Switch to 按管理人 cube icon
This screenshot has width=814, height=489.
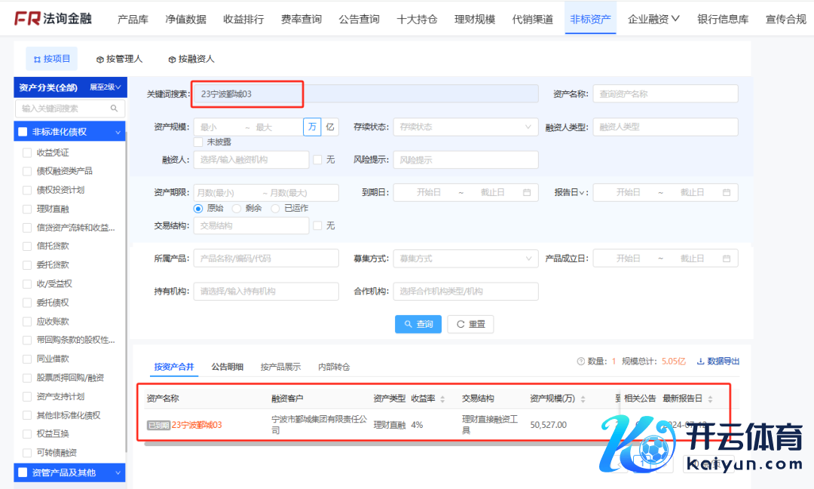[x=100, y=59]
